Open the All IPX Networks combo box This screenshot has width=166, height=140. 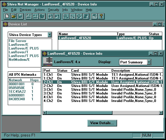24,75
